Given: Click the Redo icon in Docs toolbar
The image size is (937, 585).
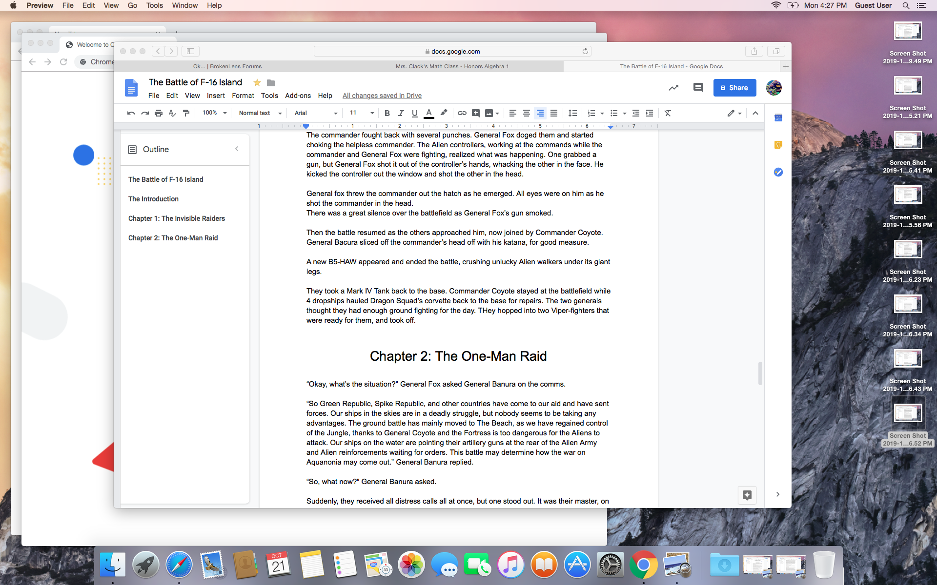Looking at the screenshot, I should [145, 113].
